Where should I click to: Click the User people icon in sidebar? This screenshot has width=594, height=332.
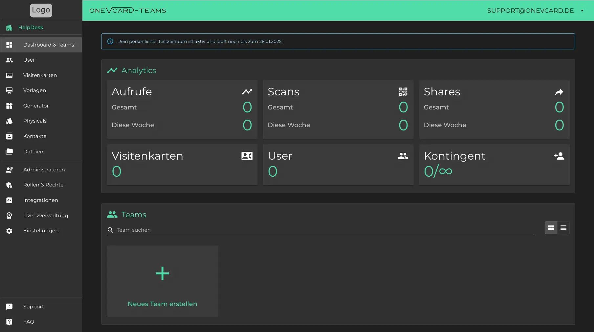pos(9,60)
